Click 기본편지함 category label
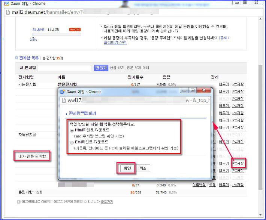The image size is (266, 220). pos(27,84)
